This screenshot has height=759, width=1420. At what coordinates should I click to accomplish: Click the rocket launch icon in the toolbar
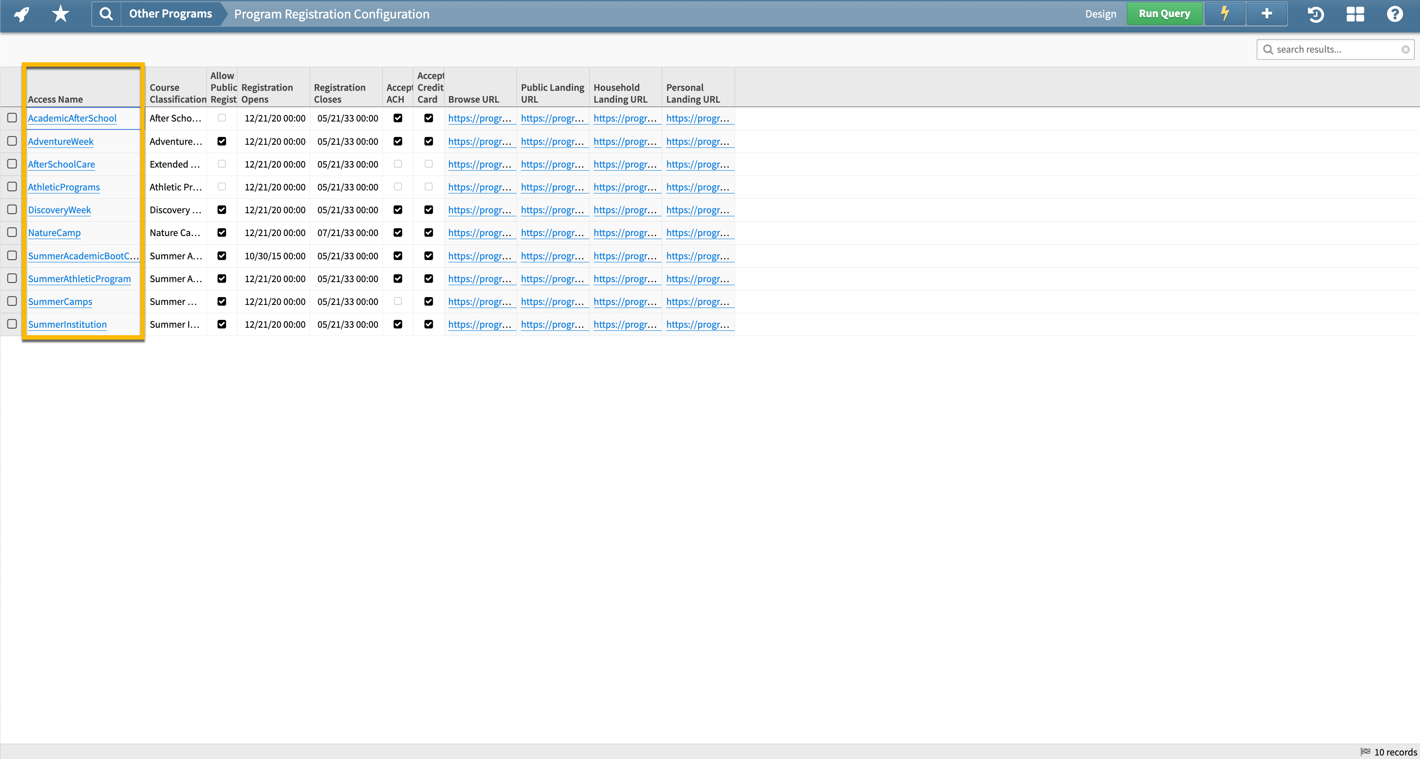20,14
